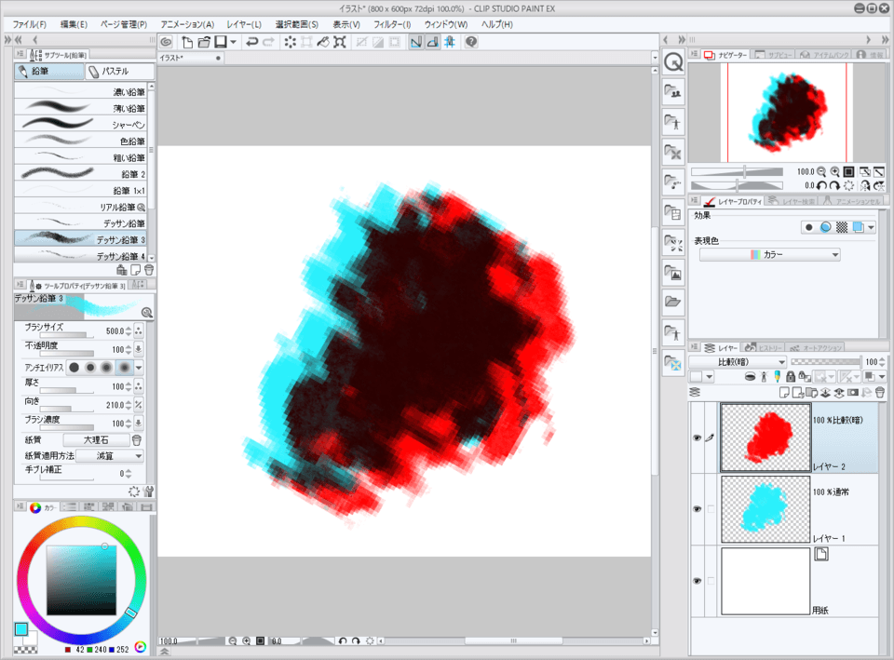
Task: Click the 大理石 paper texture button
Action: pos(96,440)
